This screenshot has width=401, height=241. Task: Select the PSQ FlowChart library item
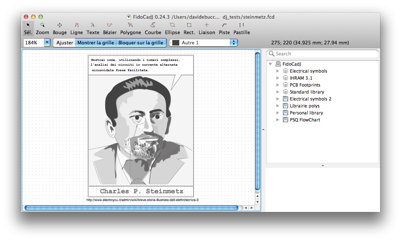305,120
